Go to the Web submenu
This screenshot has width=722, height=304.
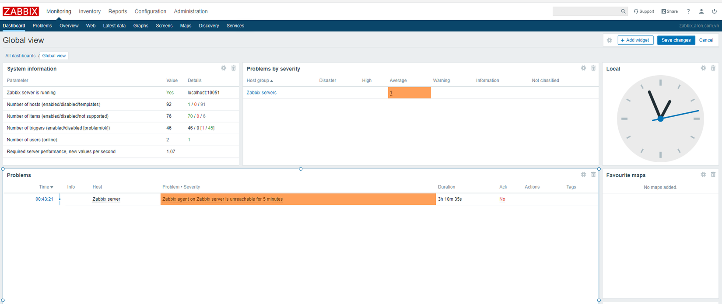click(91, 26)
